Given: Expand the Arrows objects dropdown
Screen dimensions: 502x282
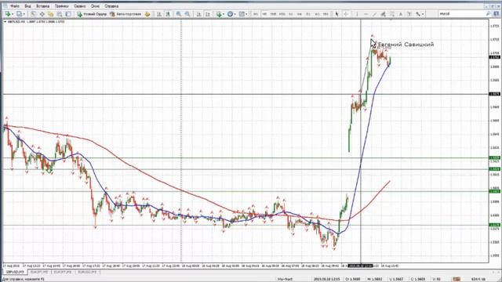Looking at the screenshot, I should pyautogui.click(x=423, y=14).
